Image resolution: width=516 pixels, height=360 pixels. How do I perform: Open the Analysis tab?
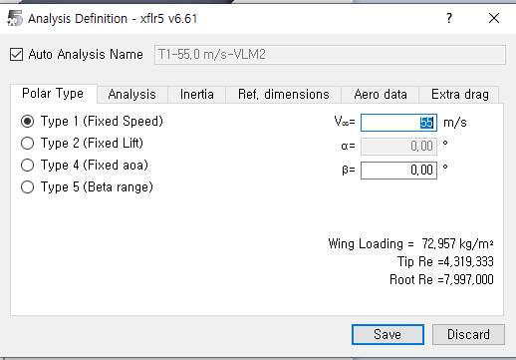pos(131,95)
